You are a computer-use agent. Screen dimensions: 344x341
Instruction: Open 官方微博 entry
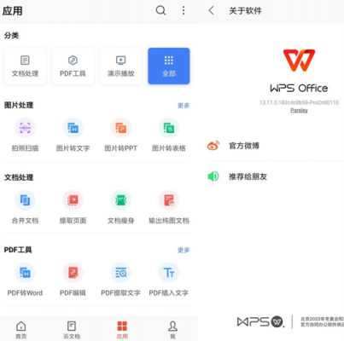[x=275, y=146]
